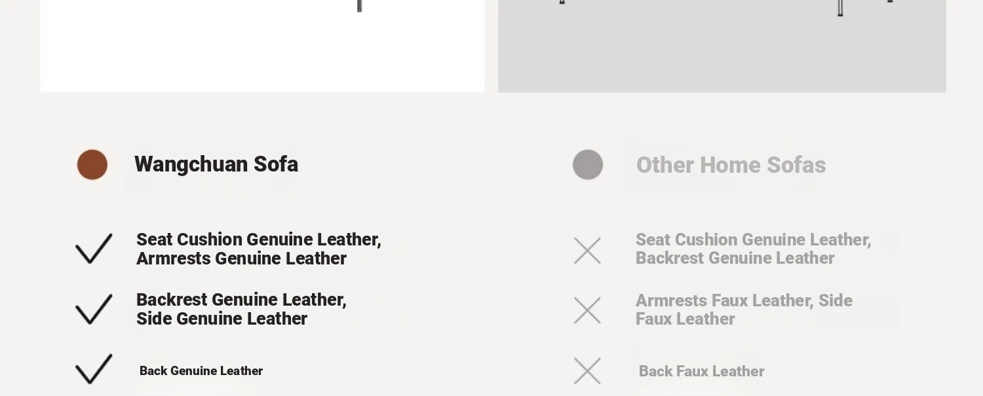Click Backrest Genuine Leather, Side Genuine Leather text

coord(241,309)
